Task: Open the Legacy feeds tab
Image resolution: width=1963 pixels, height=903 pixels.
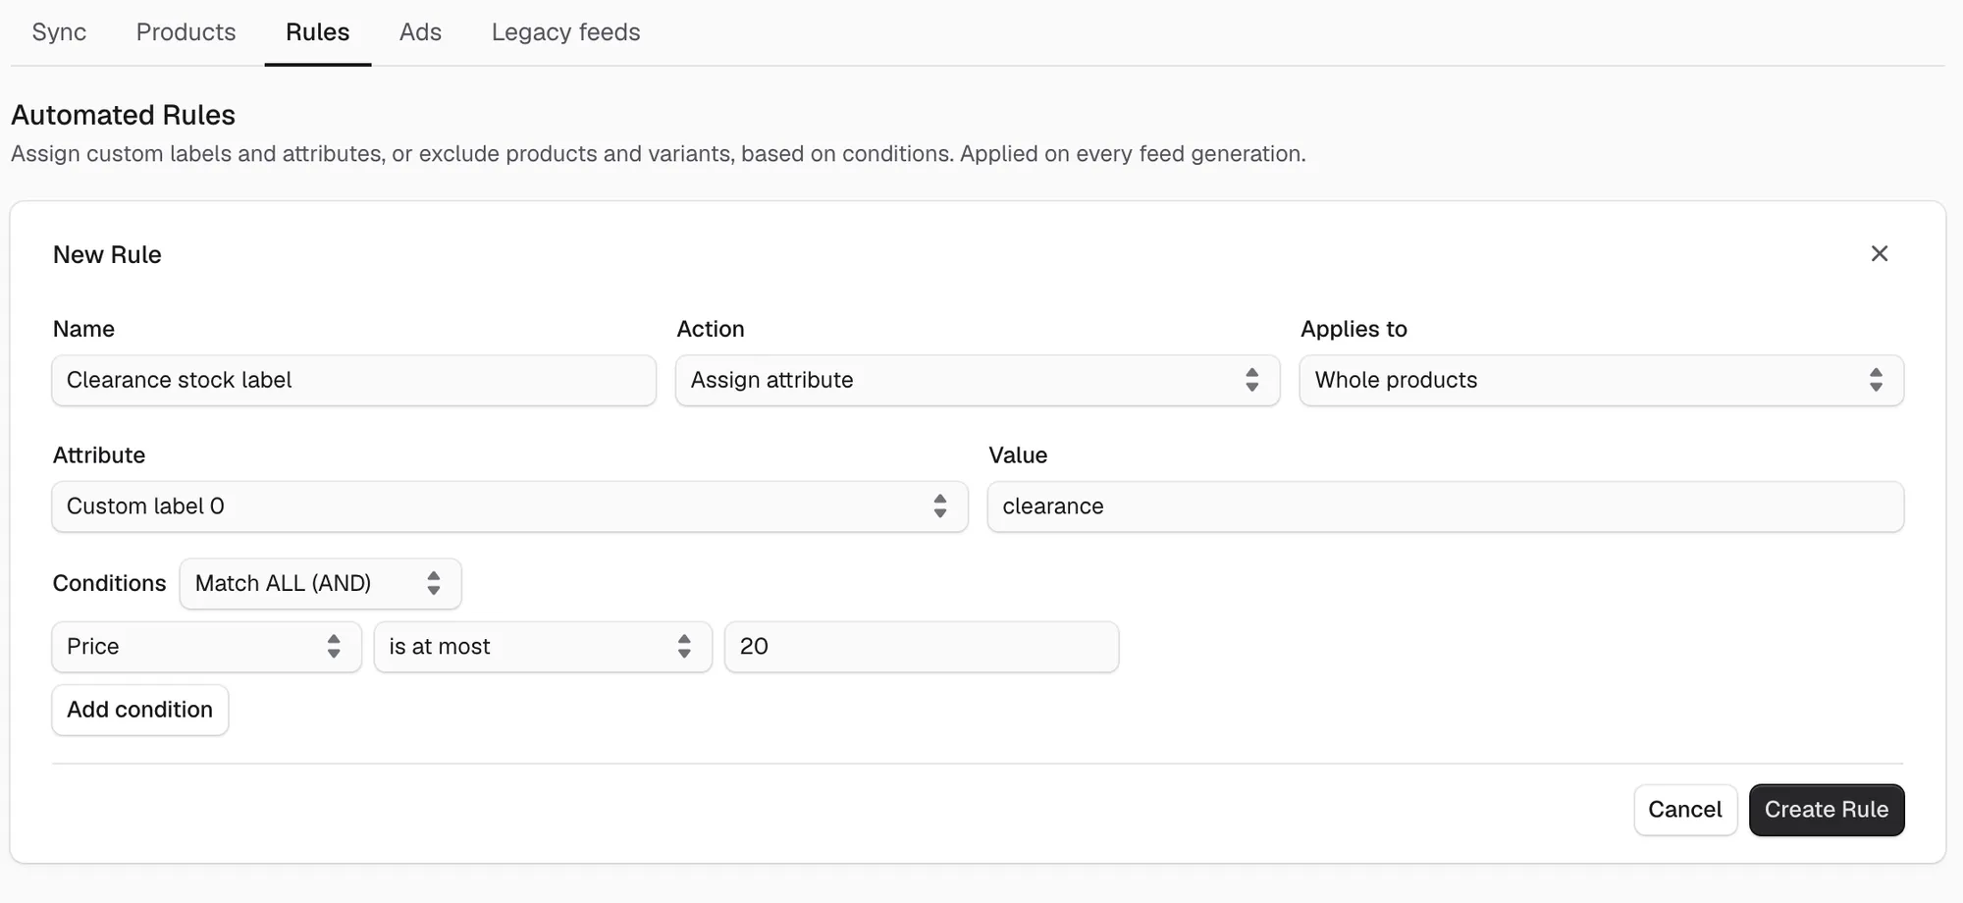Action: (x=566, y=32)
